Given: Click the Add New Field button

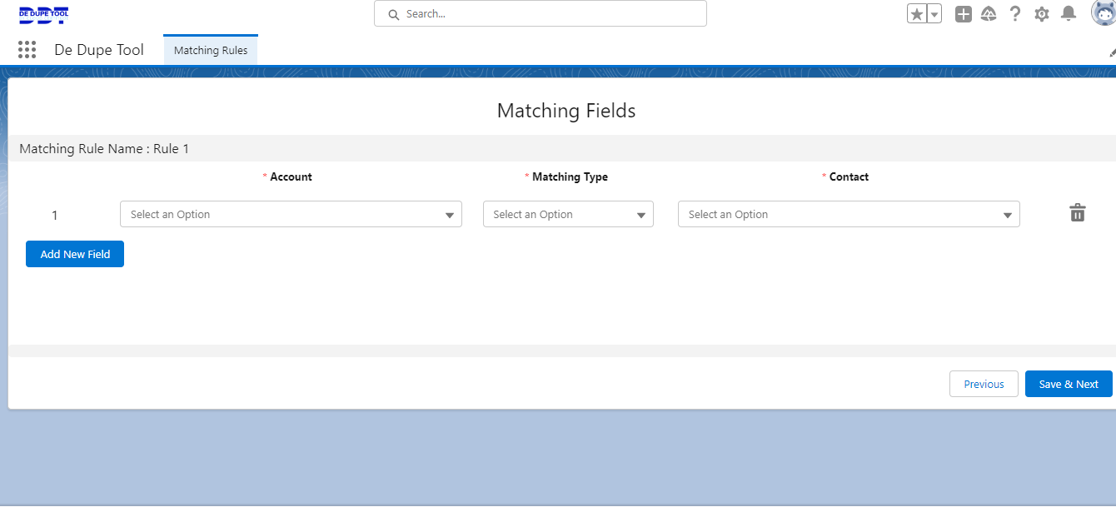Looking at the screenshot, I should pos(75,254).
